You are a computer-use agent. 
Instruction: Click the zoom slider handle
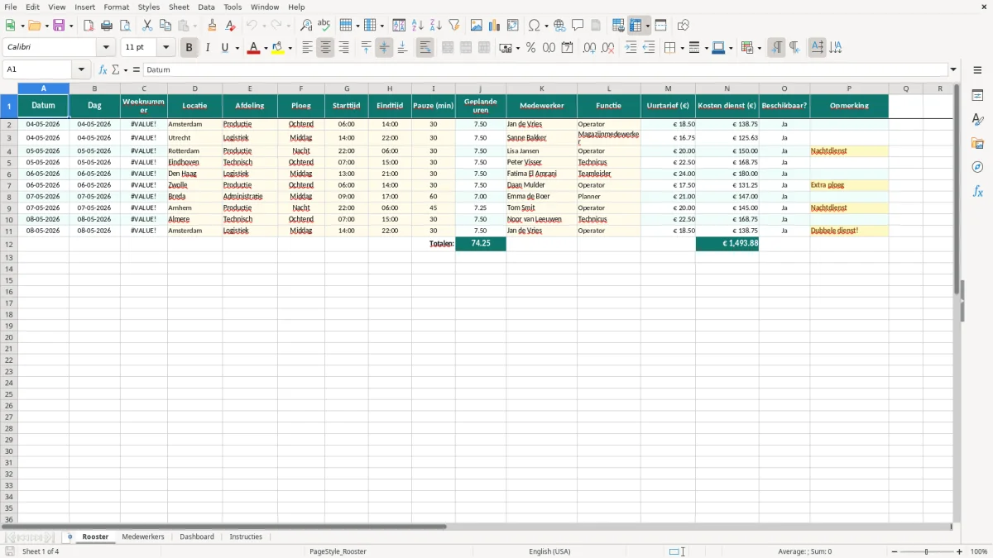[x=927, y=551]
